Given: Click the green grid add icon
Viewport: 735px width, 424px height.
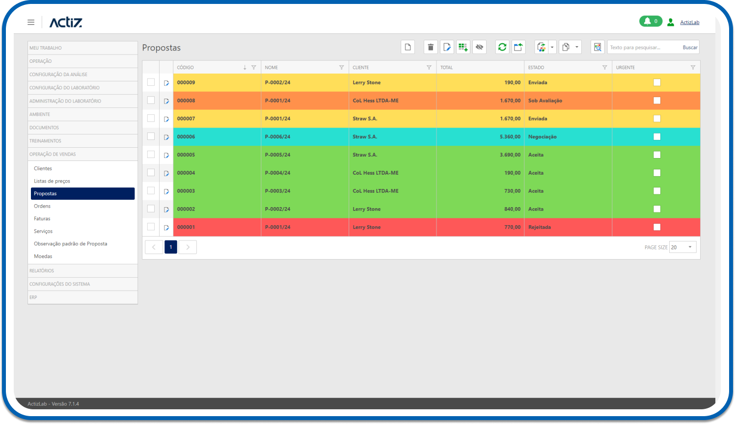Looking at the screenshot, I should [x=463, y=47].
